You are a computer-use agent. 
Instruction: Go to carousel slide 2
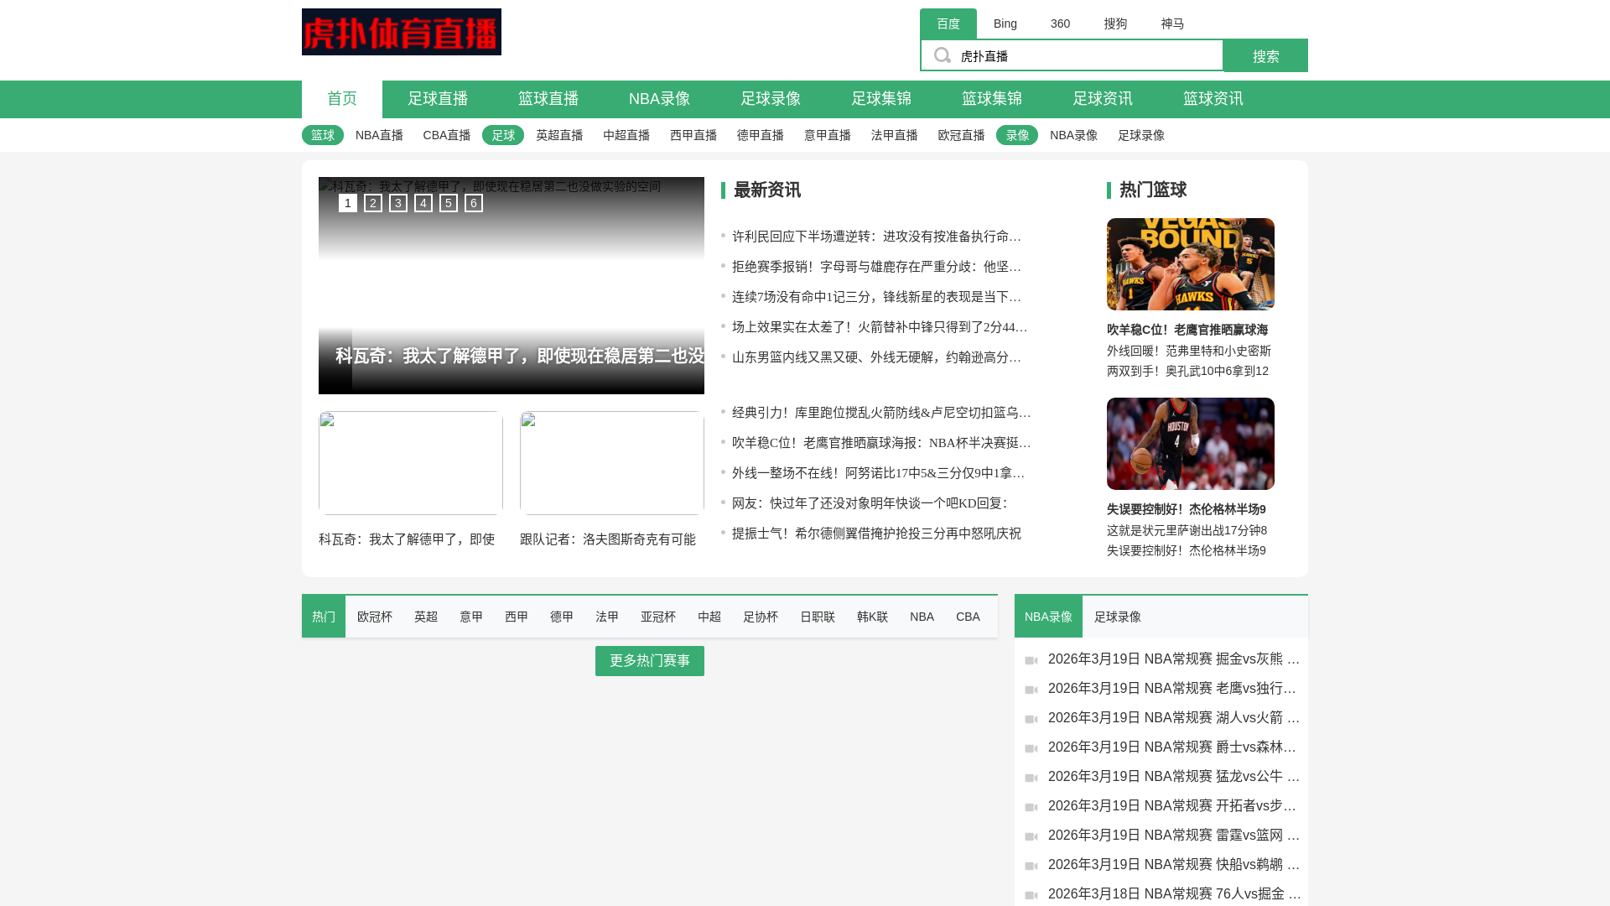click(373, 203)
